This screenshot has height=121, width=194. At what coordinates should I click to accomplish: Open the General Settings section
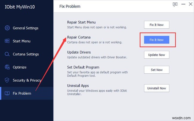point(25,28)
